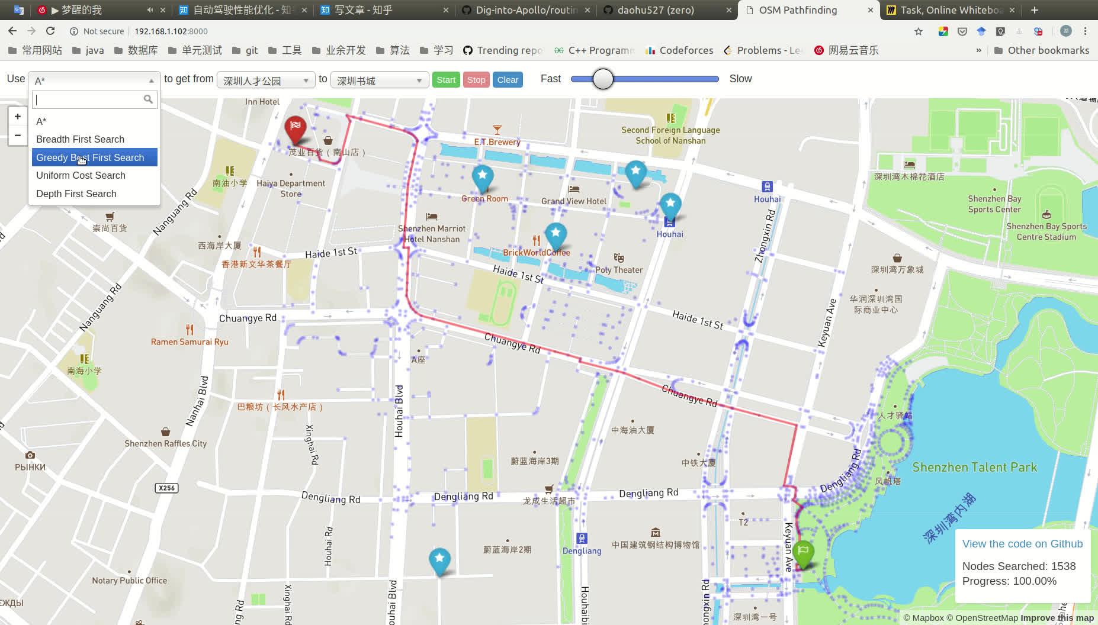The height and width of the screenshot is (625, 1098).
Task: Switch to the 写文章 - 知乎 tab
Action: tap(384, 10)
